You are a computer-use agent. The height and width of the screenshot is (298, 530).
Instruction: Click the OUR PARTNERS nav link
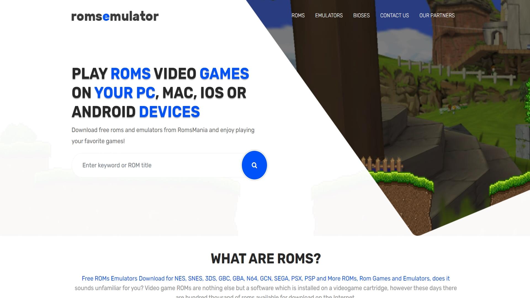pyautogui.click(x=437, y=15)
